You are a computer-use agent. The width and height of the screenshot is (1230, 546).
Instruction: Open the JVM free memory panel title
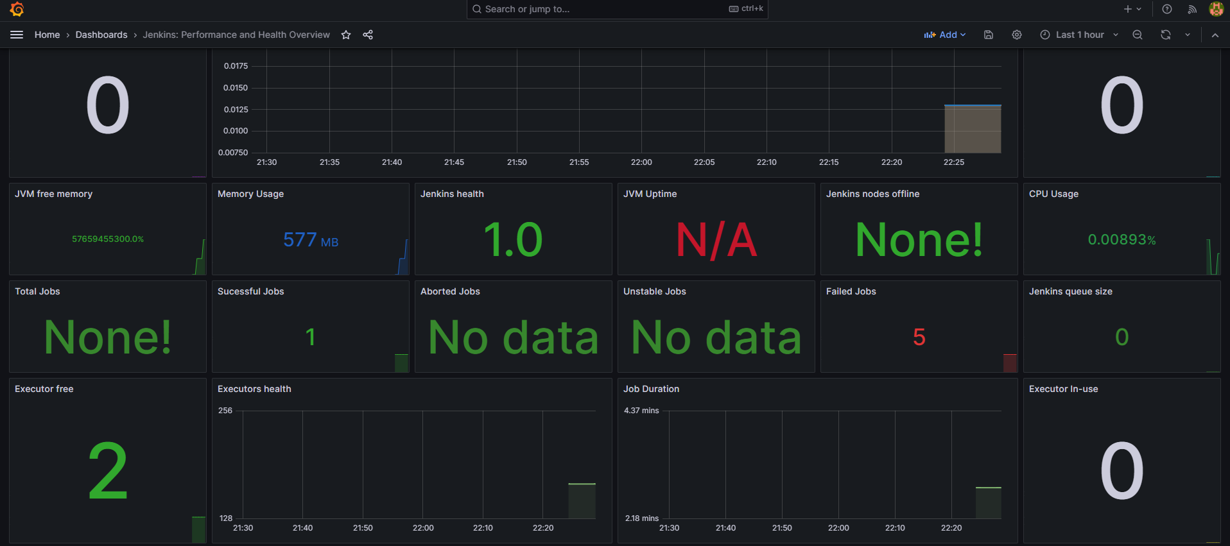(54, 194)
